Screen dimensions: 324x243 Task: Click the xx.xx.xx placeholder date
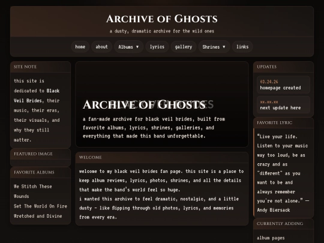(269, 102)
